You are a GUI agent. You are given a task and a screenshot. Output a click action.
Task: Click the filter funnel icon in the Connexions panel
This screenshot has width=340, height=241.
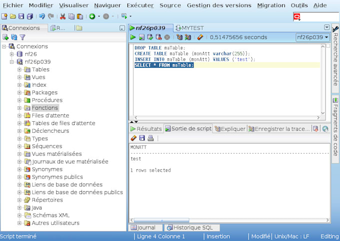[22, 37]
